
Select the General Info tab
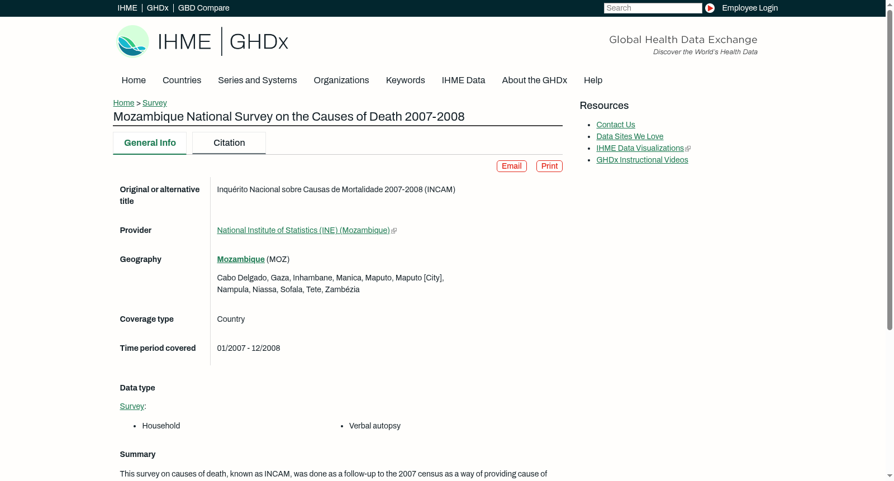150,143
